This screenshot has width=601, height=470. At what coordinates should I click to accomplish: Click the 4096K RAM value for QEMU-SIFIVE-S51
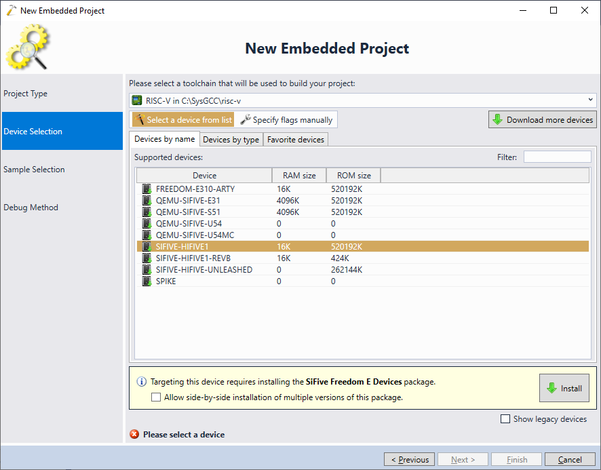coord(288,212)
